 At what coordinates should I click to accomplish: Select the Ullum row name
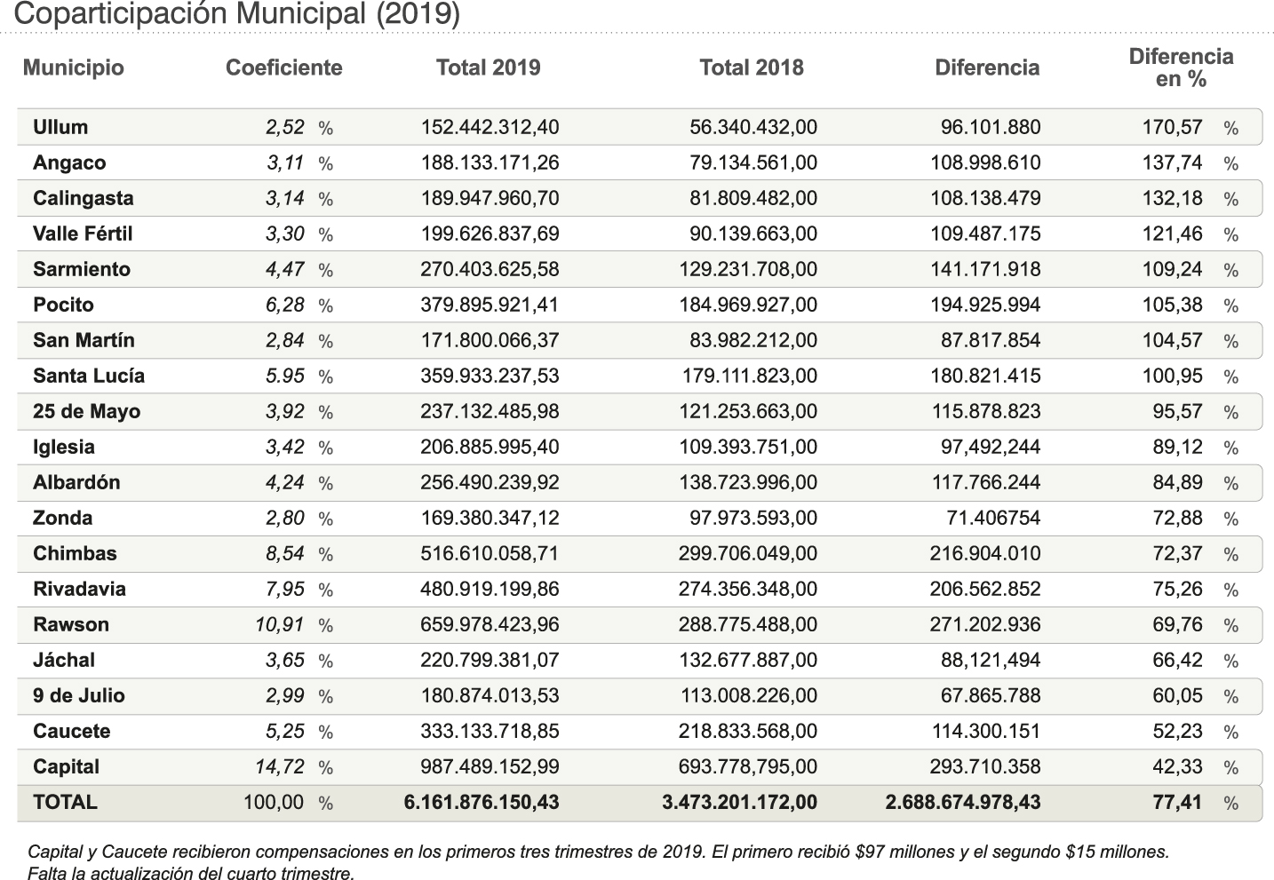click(60, 127)
